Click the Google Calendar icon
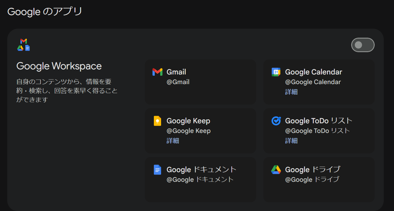 pyautogui.click(x=276, y=72)
